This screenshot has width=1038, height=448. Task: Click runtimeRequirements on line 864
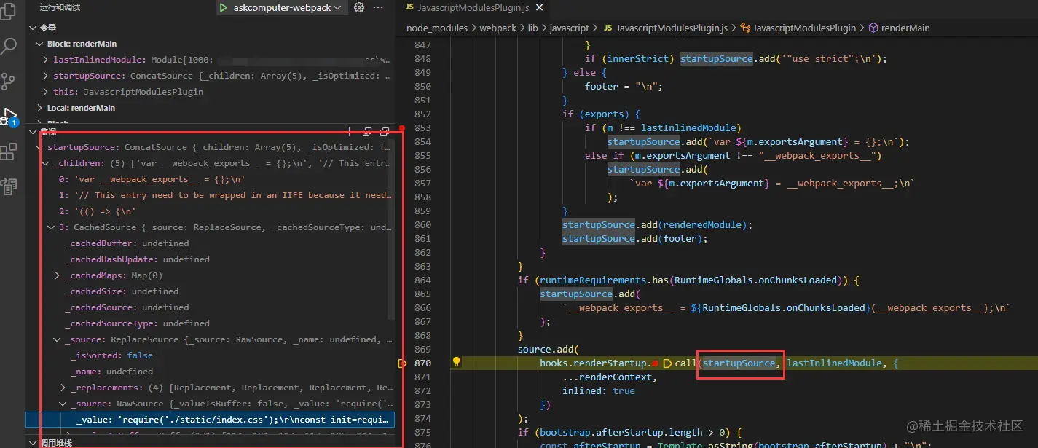click(591, 280)
